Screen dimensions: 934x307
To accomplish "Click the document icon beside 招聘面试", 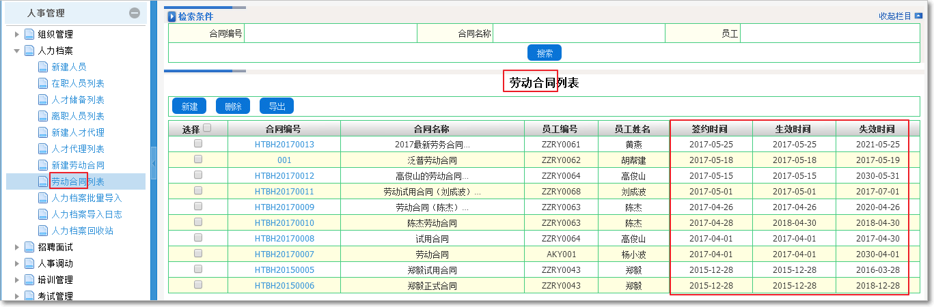I will 29,247.
